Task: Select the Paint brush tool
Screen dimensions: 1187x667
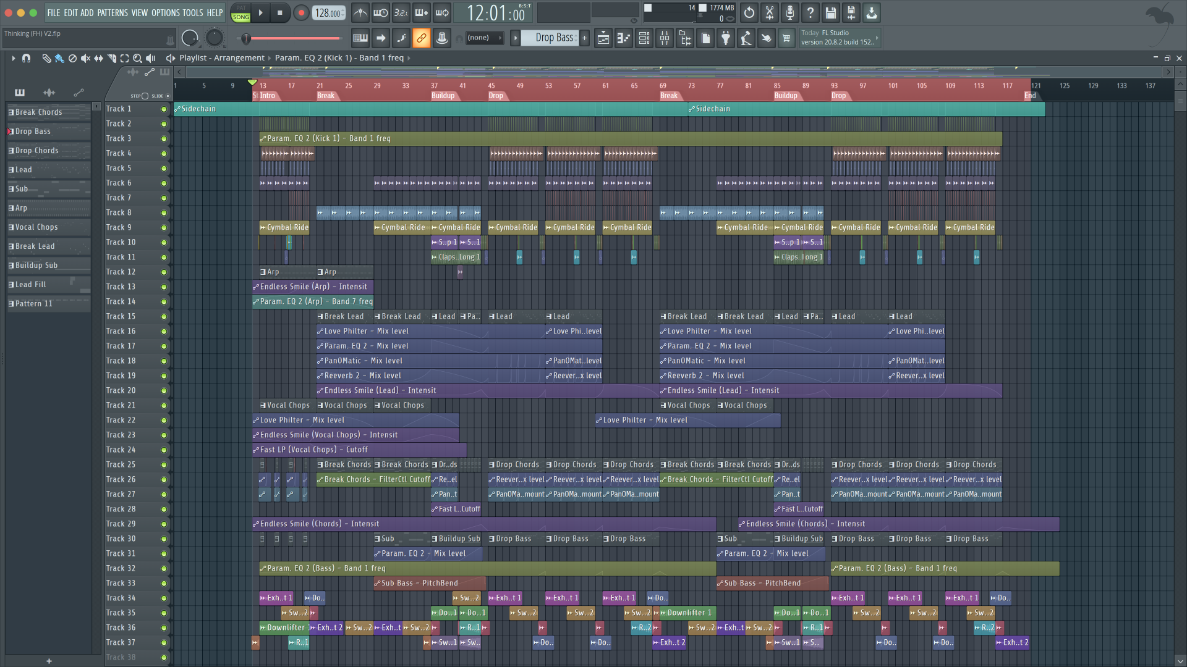Action: coord(59,58)
